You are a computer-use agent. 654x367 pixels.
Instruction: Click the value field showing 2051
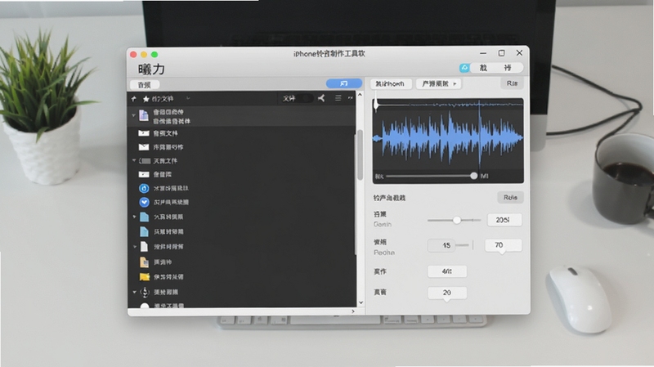click(x=504, y=220)
